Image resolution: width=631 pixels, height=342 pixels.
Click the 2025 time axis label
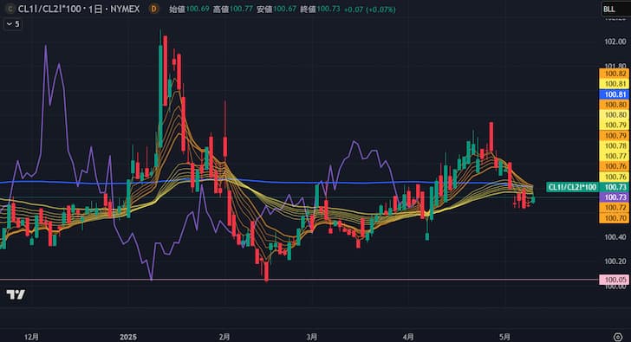128,337
